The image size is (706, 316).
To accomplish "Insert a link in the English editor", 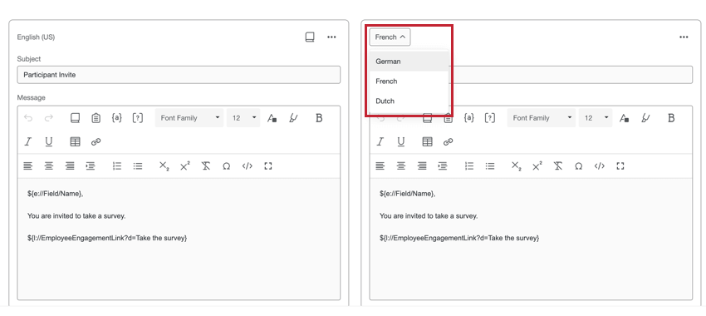I will [x=96, y=142].
